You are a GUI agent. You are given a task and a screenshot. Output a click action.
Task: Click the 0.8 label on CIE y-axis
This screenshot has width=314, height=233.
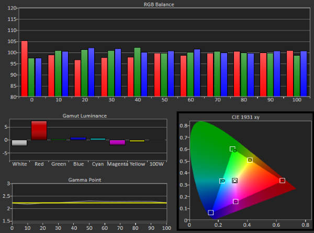tap(184, 125)
